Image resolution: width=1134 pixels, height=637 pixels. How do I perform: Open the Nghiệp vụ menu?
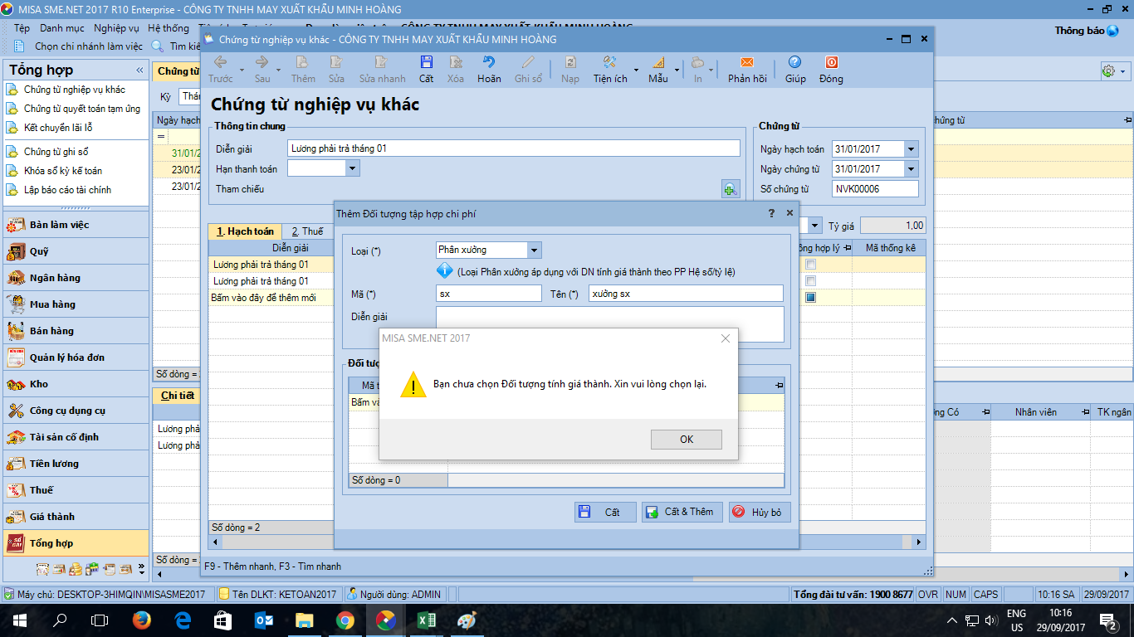[116, 28]
